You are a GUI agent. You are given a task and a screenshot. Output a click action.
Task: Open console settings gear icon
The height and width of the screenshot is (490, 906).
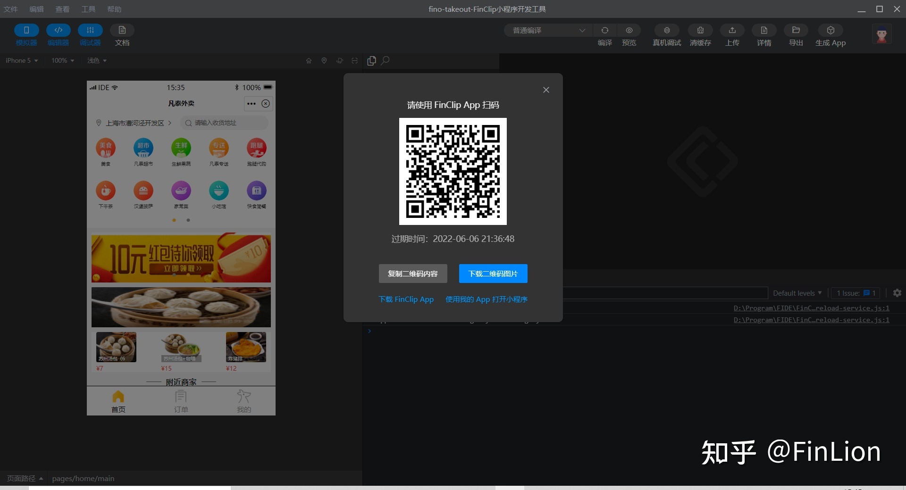point(897,293)
